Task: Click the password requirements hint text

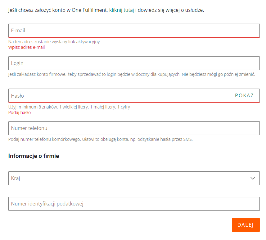Action: tap(69, 107)
